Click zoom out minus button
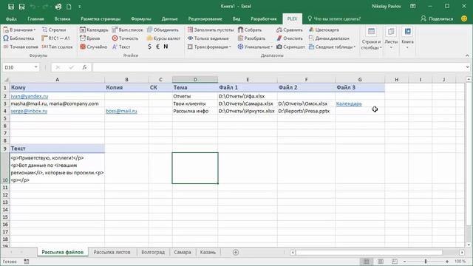Image resolution: width=473 pixels, height=266 pixels. click(x=404, y=261)
